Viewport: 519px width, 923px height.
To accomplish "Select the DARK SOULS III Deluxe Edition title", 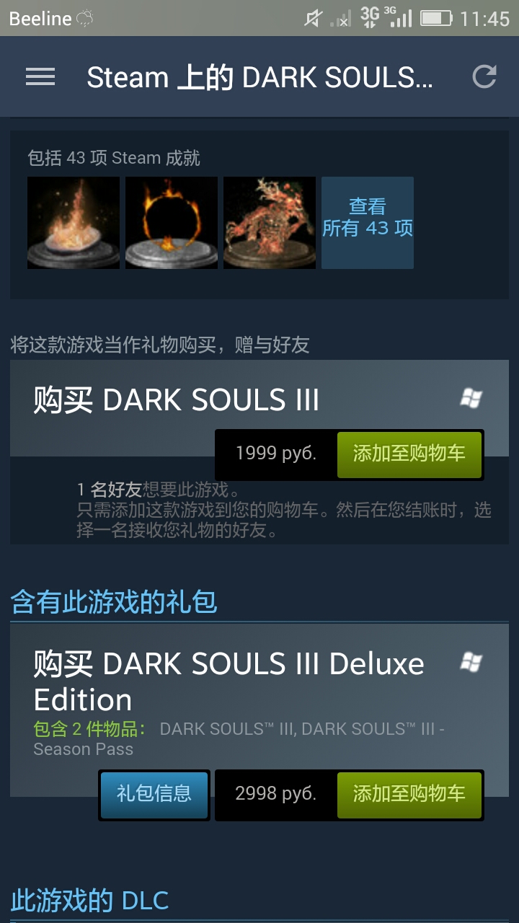I will (x=229, y=681).
